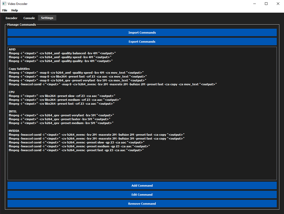Viewport: 284px width, 214px height.
Task: Open the Help menu
Action: [x=14, y=10]
